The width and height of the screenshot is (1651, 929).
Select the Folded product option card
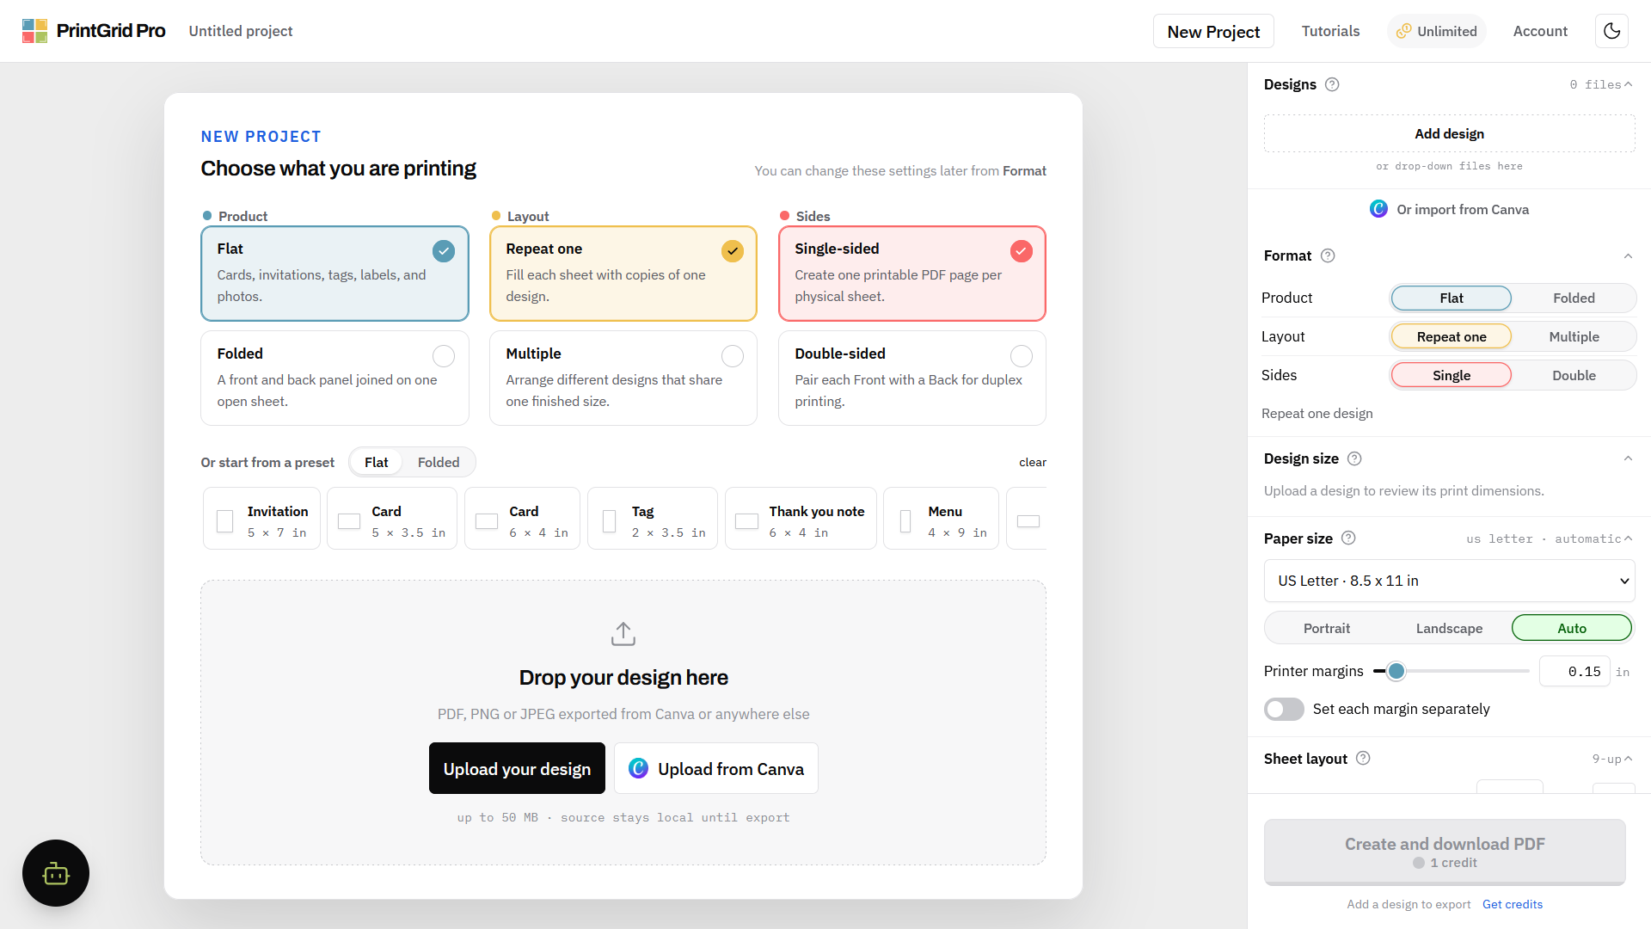[334, 378]
